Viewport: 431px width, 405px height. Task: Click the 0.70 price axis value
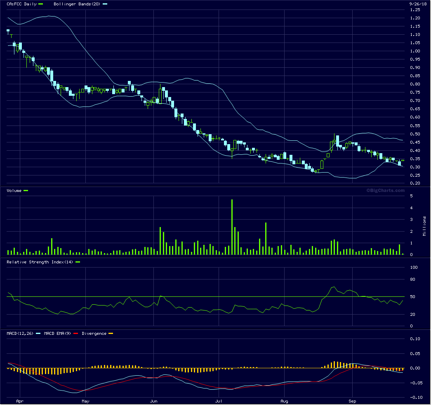point(415,101)
